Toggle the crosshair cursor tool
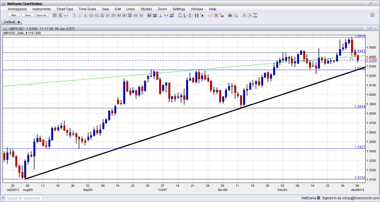 click(149, 15)
